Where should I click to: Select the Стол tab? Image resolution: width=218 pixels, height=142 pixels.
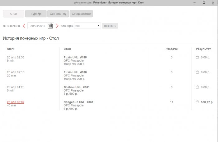pyautogui.click(x=13, y=14)
